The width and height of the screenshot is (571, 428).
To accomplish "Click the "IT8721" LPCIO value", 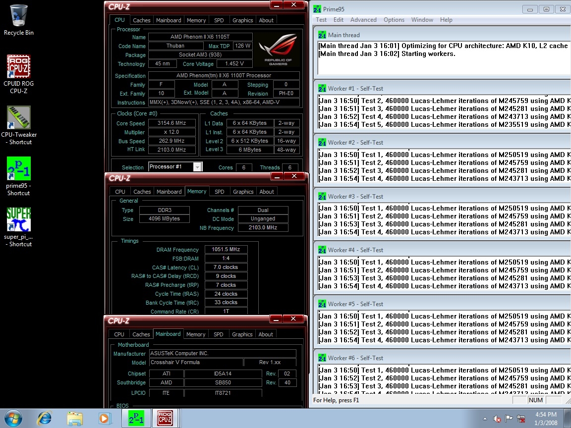I will [223, 393].
